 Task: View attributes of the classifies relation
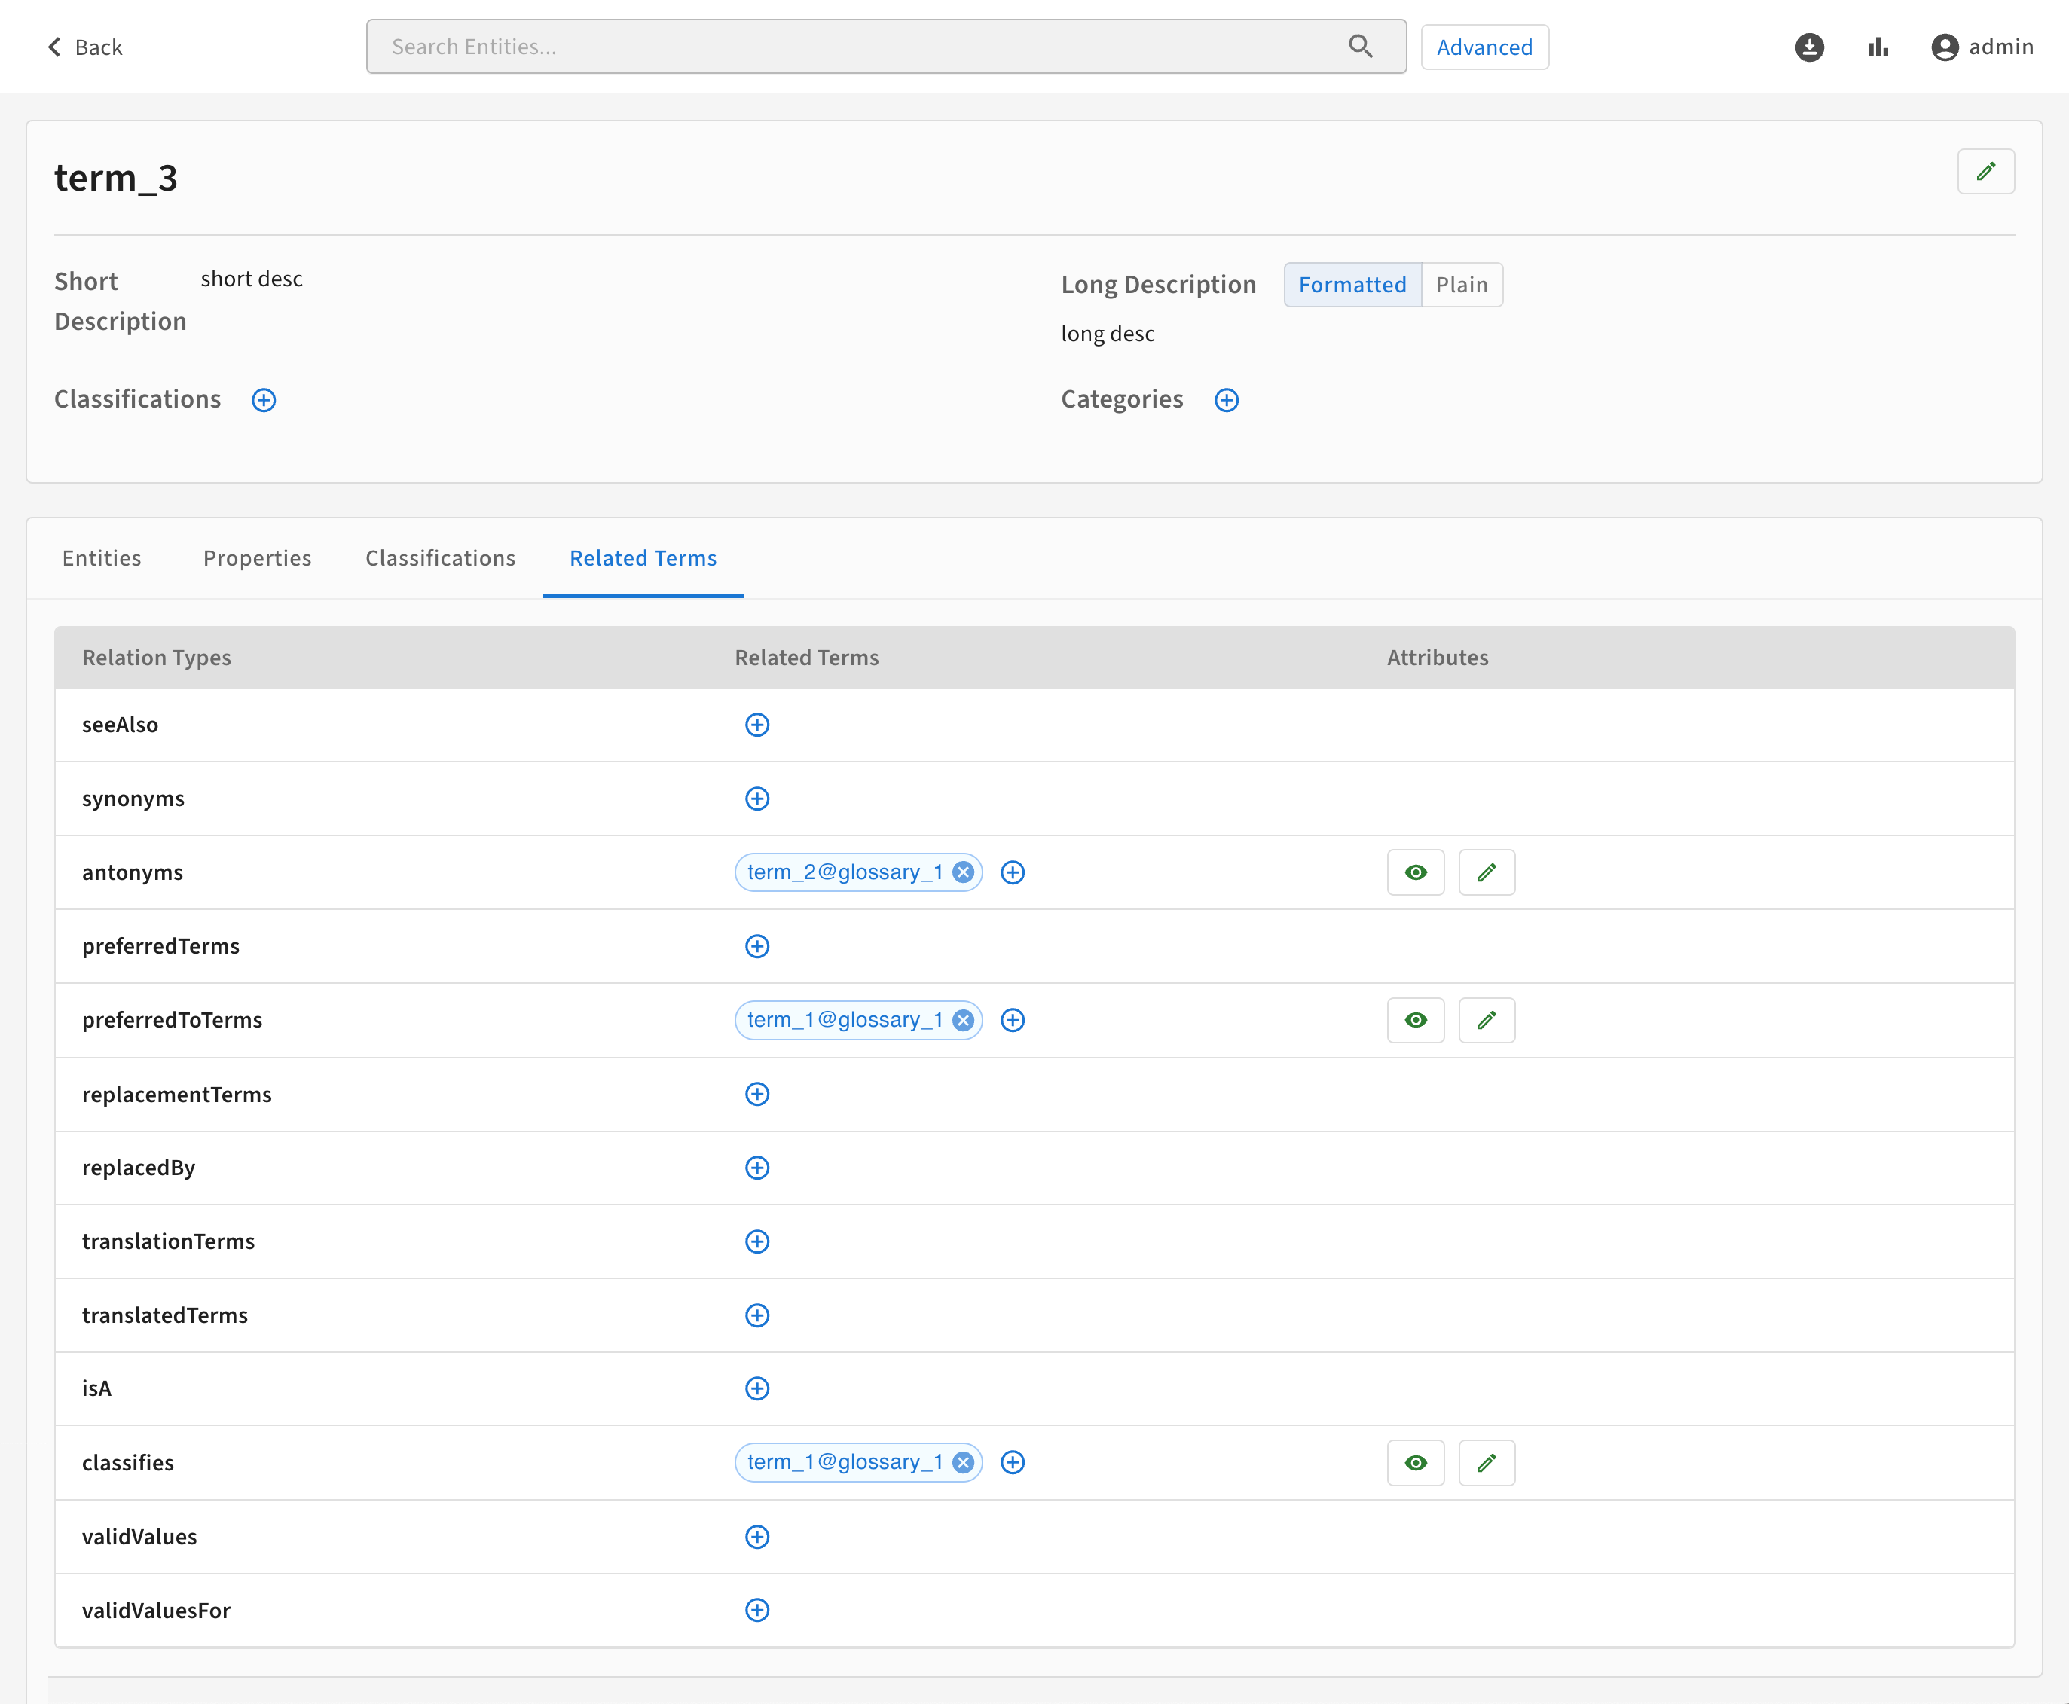point(1415,1462)
